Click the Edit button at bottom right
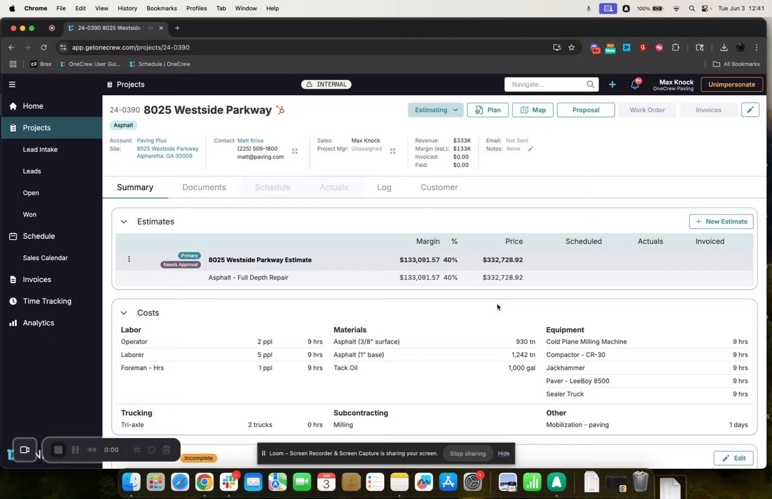772x499 pixels. (733, 458)
